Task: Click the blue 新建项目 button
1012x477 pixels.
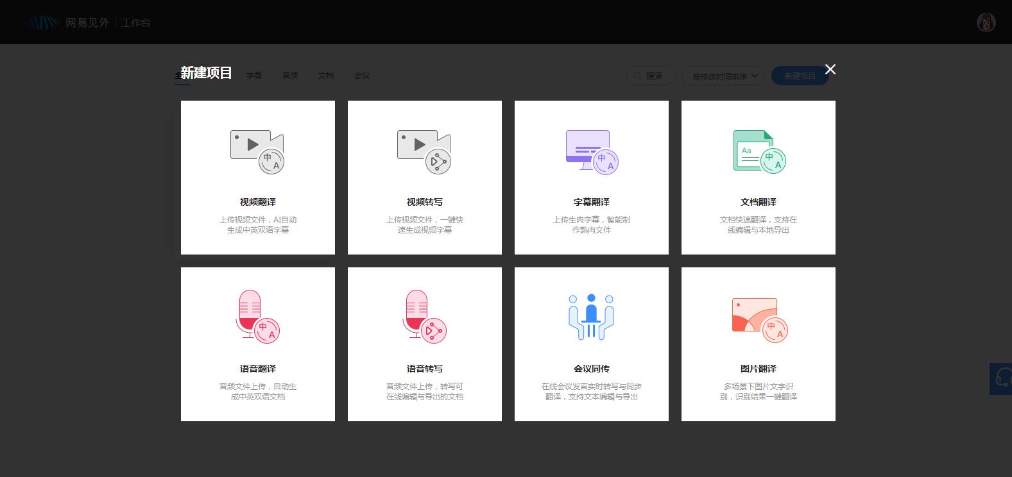Action: [x=800, y=76]
